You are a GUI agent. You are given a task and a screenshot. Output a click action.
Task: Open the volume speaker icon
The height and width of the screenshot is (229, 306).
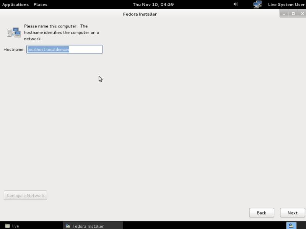pyautogui.click(x=236, y=4)
